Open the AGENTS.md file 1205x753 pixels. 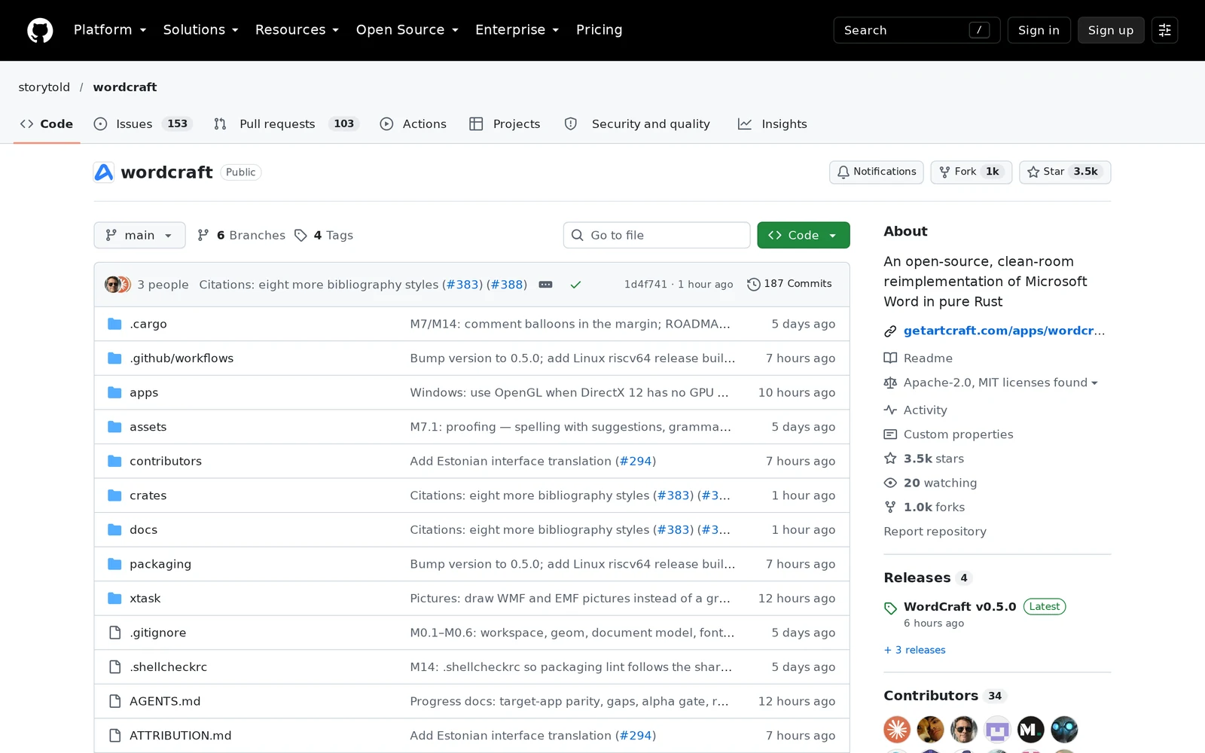point(165,701)
